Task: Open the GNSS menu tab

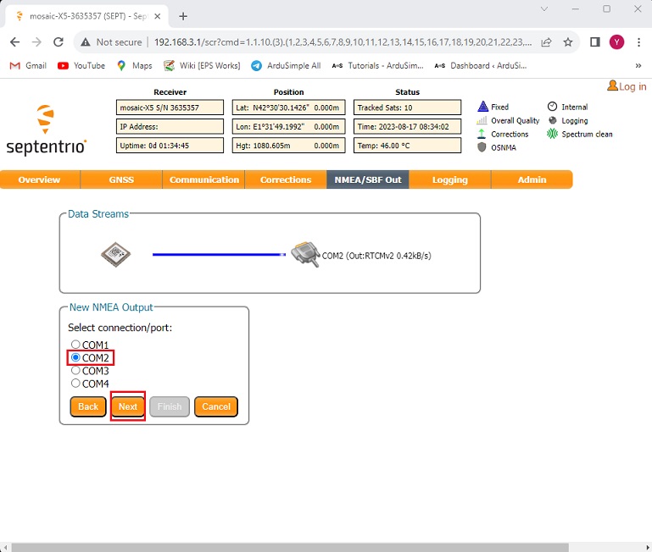Action: pos(121,179)
